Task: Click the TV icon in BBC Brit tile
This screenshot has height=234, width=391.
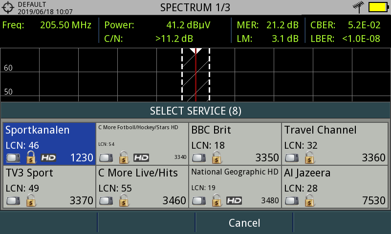Action: click(199, 158)
